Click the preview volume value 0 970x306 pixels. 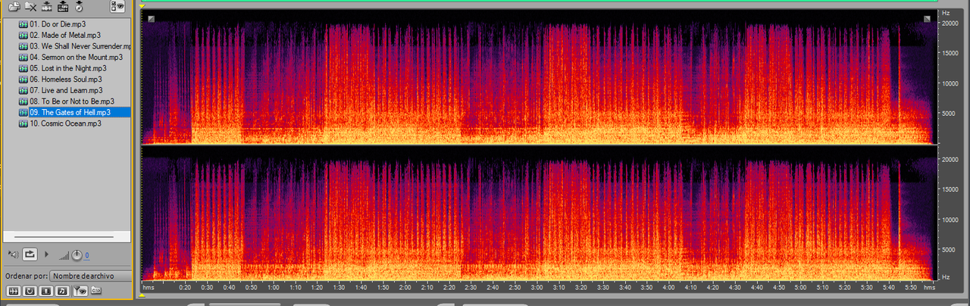pyautogui.click(x=87, y=255)
